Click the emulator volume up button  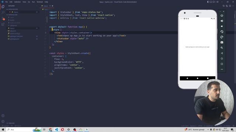(x=222, y=21)
